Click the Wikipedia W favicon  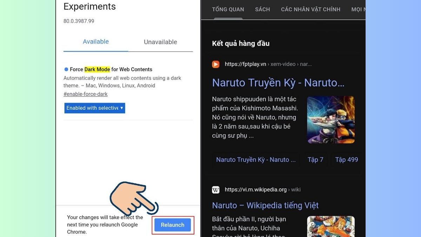click(x=216, y=190)
